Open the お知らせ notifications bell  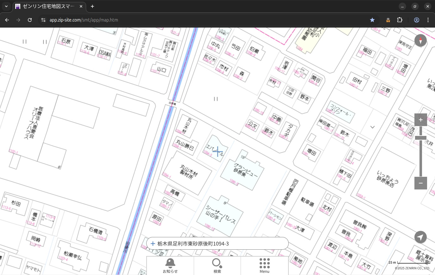point(170,265)
